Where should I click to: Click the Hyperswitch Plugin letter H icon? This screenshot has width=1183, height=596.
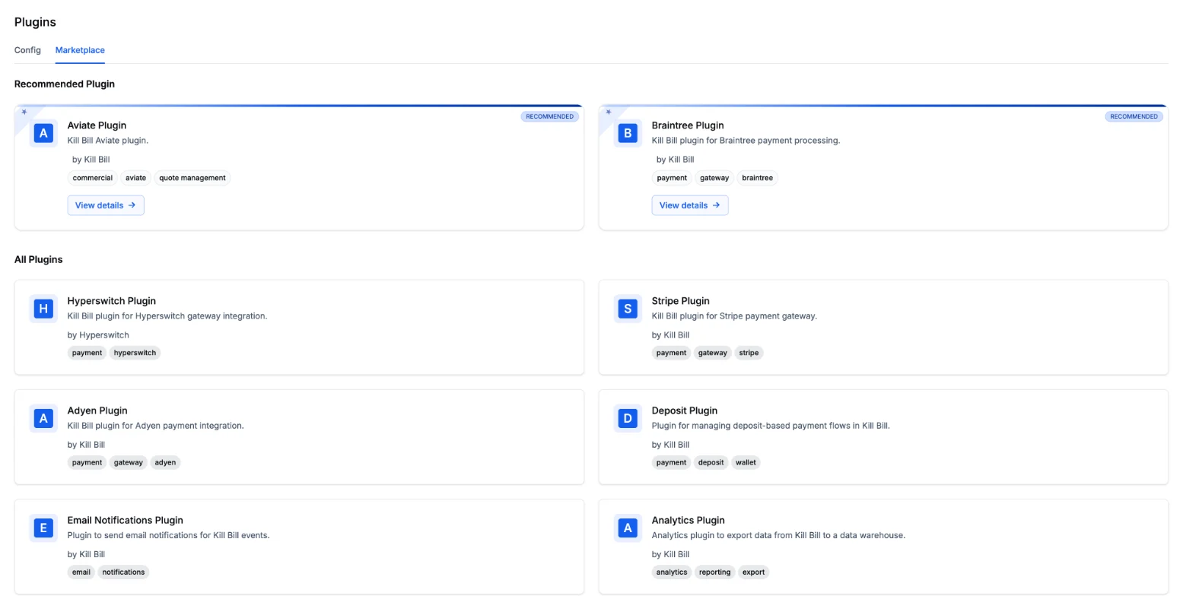pos(43,309)
